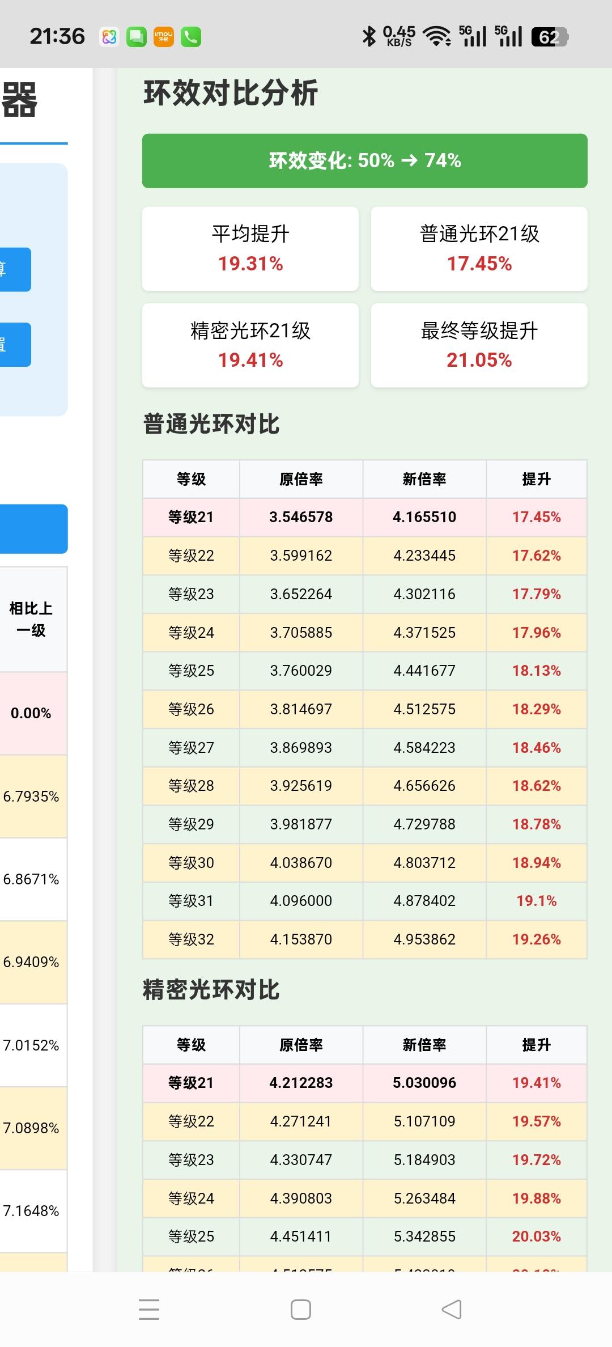Click the value 4.953862

pyautogui.click(x=424, y=939)
